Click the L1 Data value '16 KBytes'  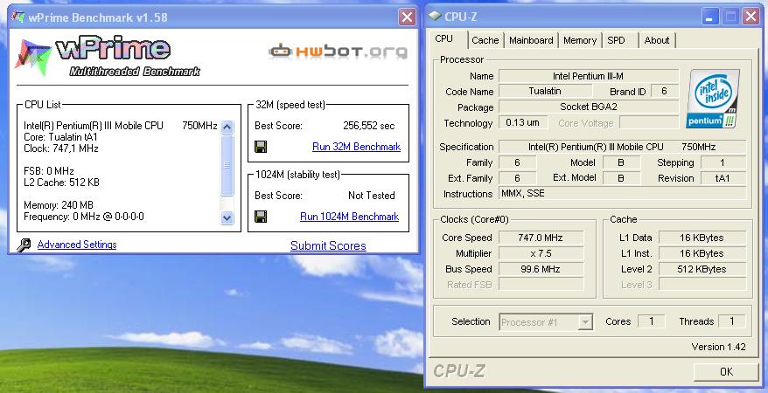[x=702, y=238]
